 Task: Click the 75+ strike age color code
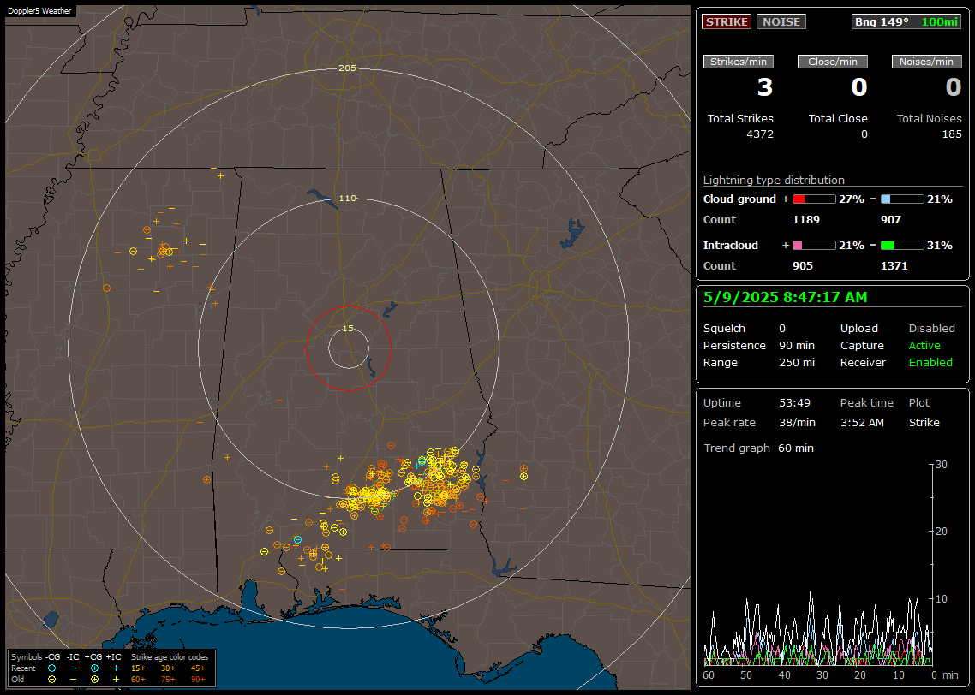click(x=168, y=680)
